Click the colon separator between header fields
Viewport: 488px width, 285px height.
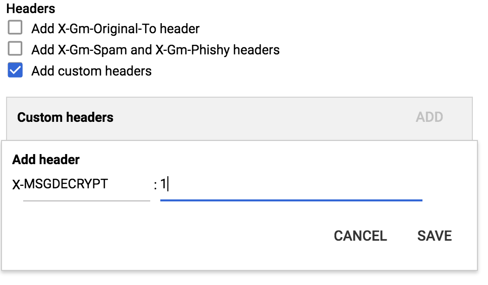(155, 186)
